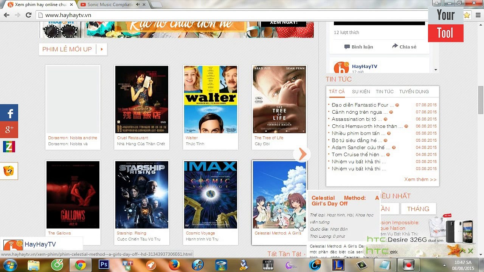The height and width of the screenshot is (272, 484).
Task: Click the orange next arrow on movie carousel
Action: coord(302,154)
